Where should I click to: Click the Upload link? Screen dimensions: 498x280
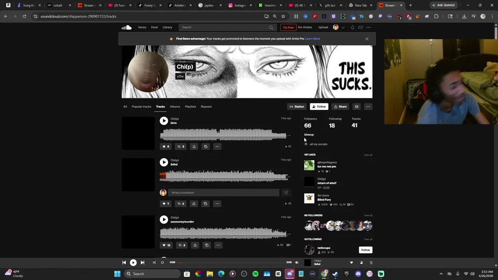(x=323, y=27)
